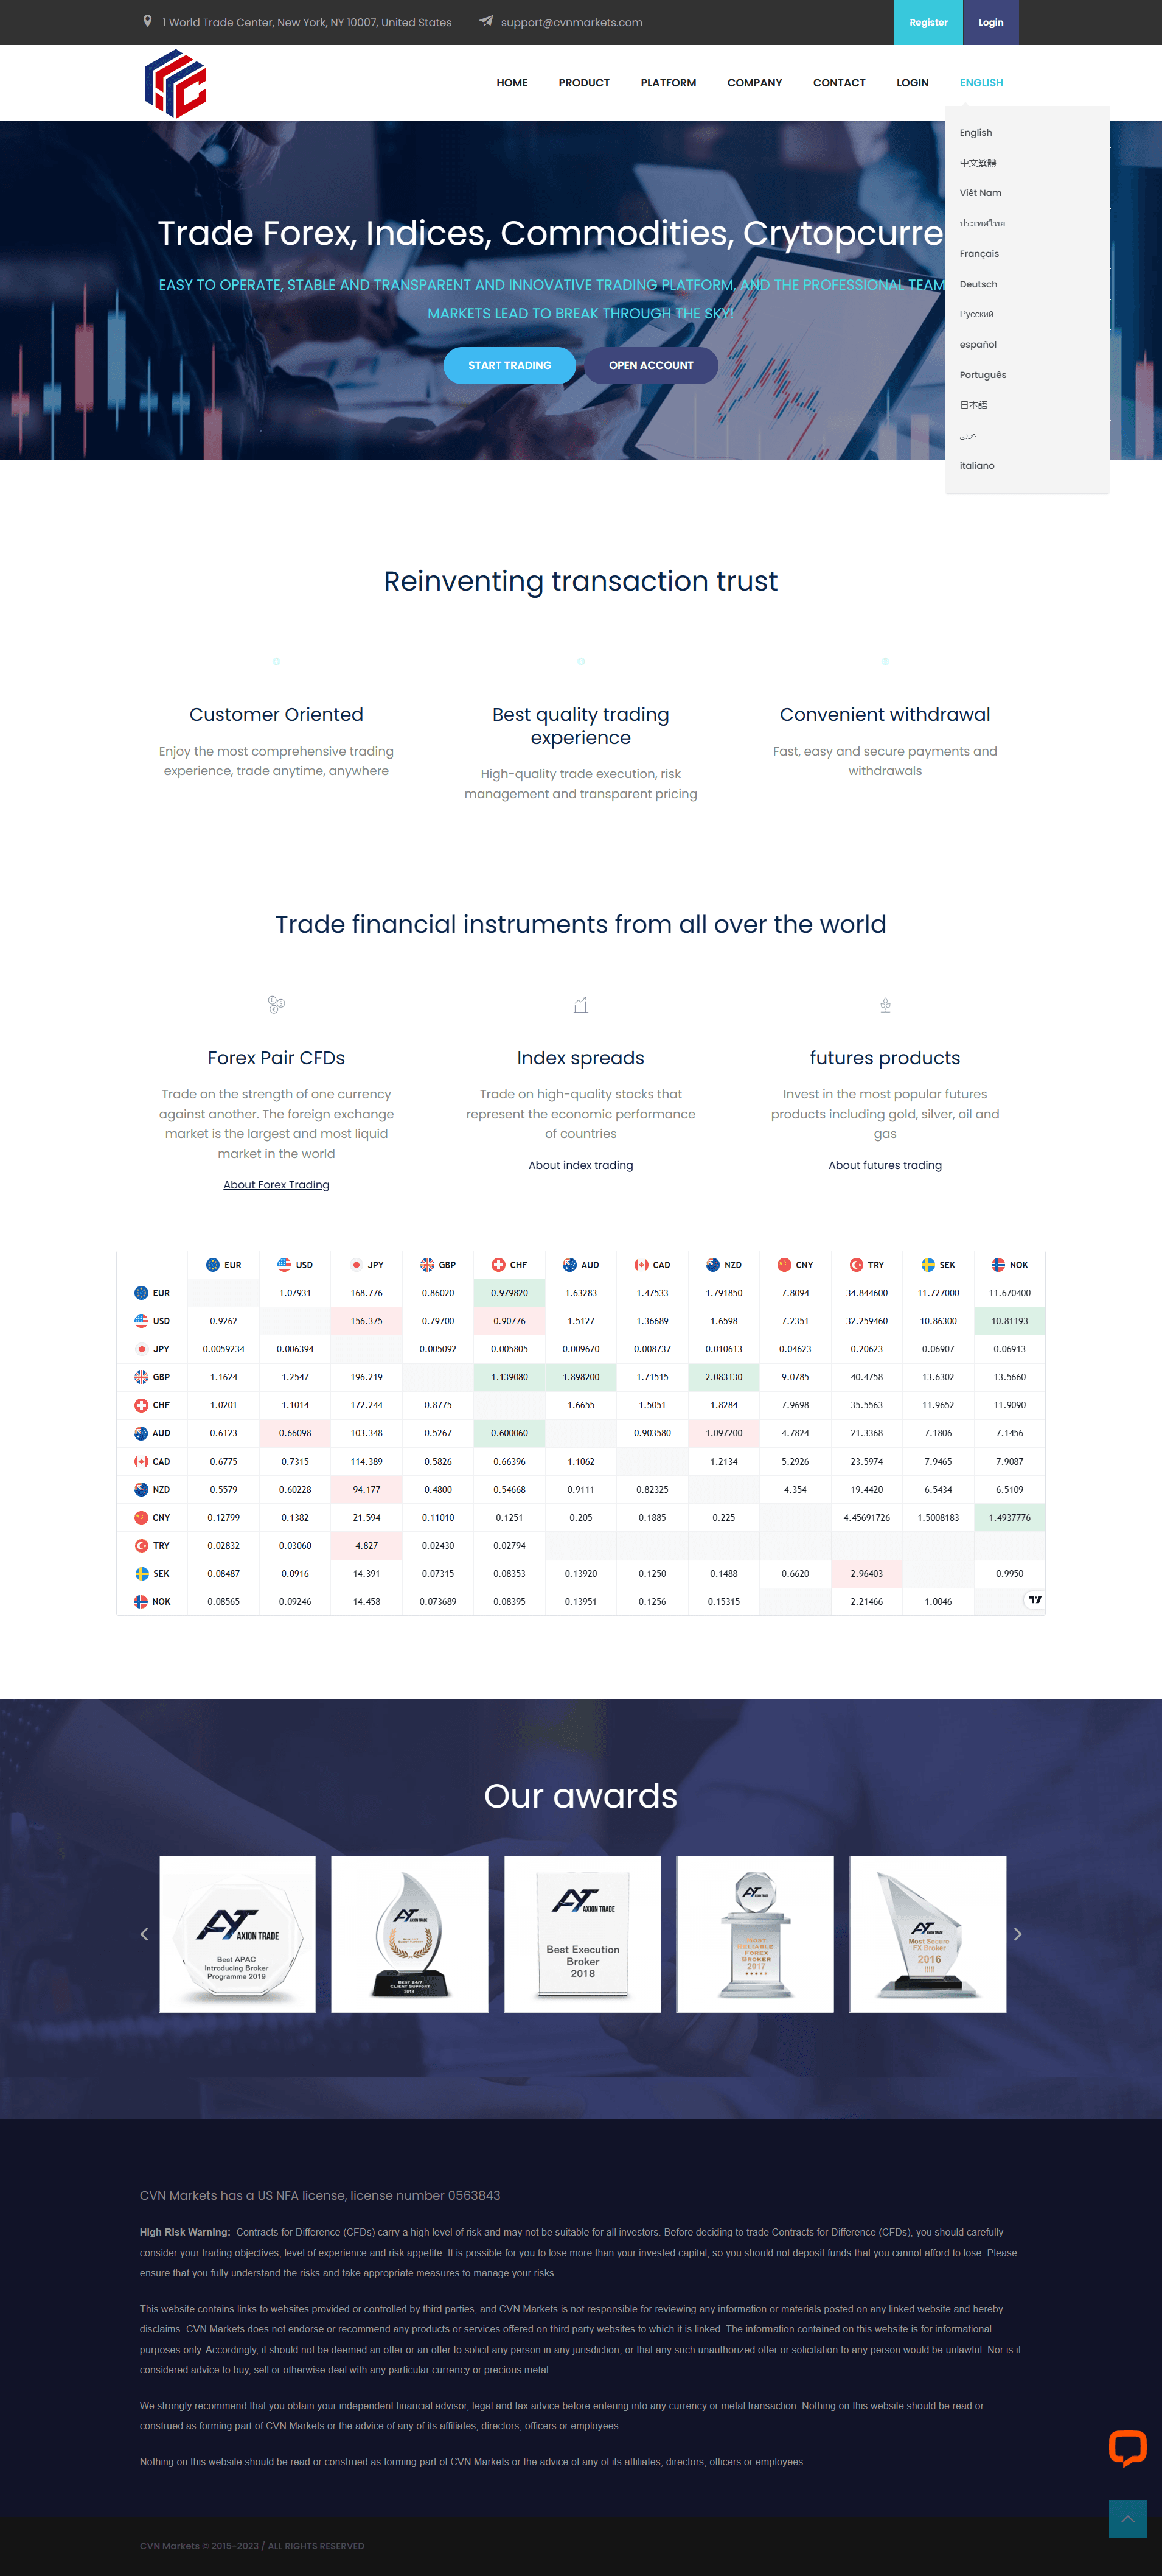Click the CHF flag in the column header
This screenshot has height=2576, width=1162.
498,1264
